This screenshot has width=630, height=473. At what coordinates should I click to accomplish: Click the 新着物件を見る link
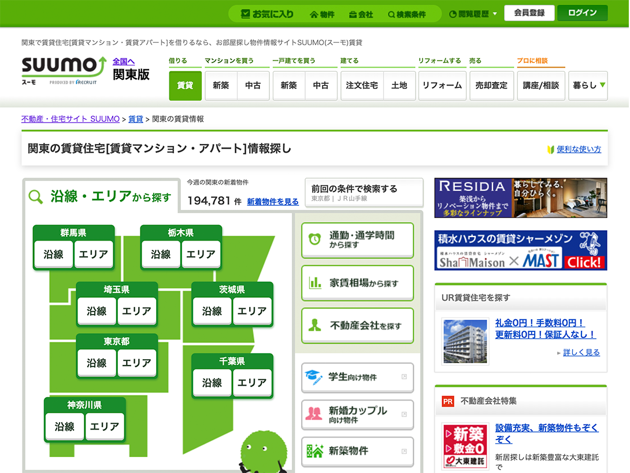click(x=273, y=202)
